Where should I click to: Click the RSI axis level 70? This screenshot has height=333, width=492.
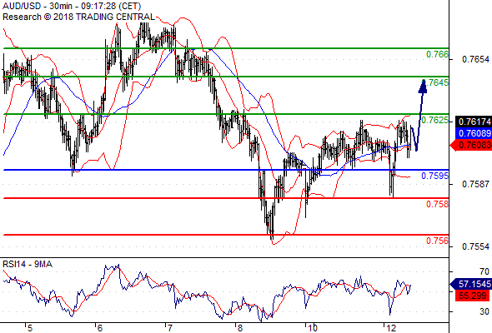[484, 271]
